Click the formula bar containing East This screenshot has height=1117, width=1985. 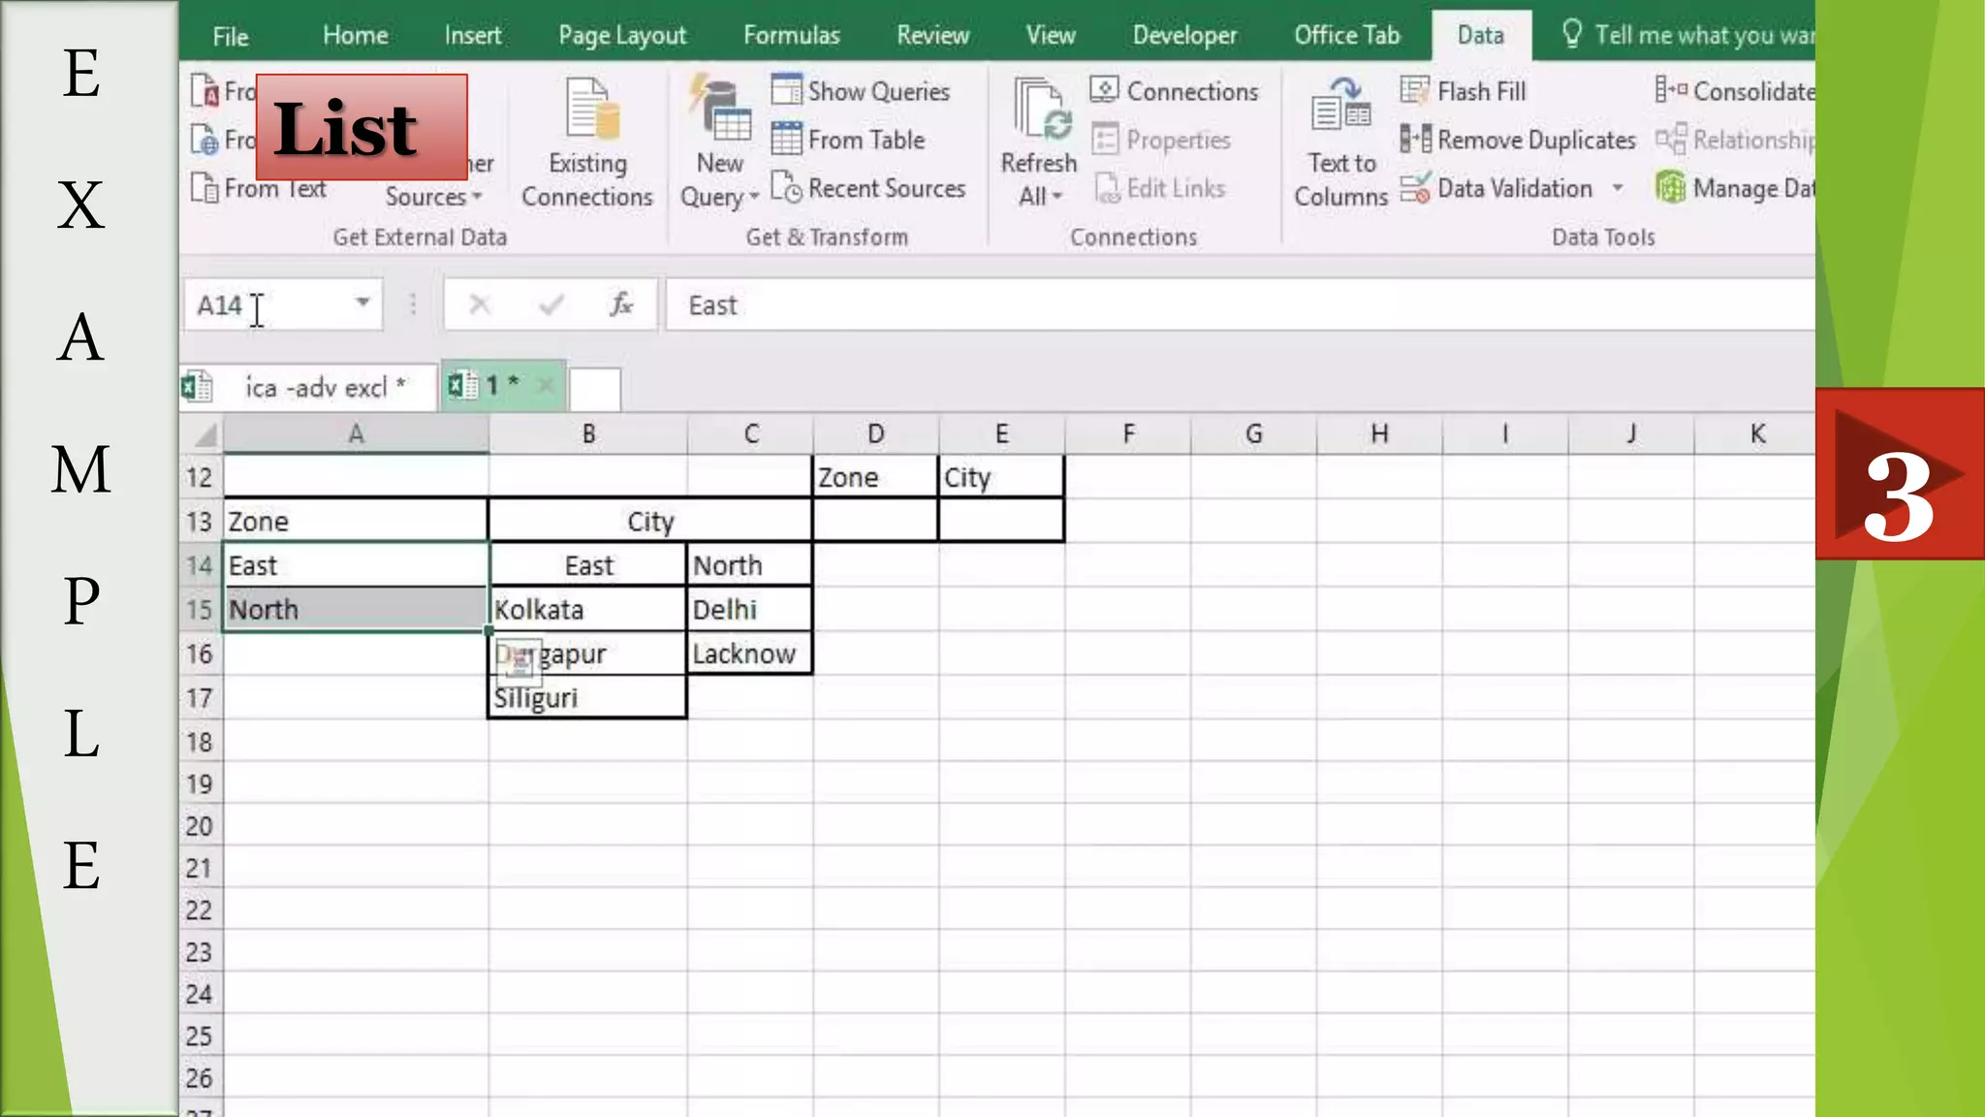(x=1163, y=305)
